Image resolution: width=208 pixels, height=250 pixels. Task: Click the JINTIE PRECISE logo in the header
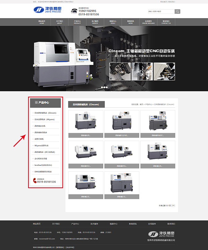(x=47, y=10)
